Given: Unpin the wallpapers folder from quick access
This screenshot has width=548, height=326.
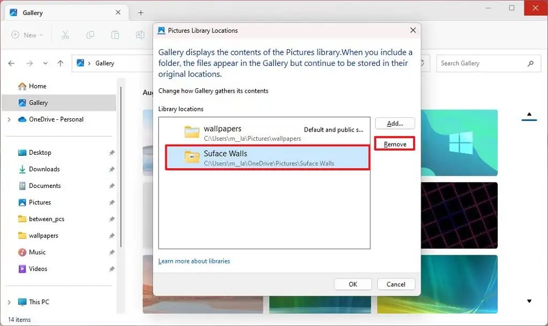Looking at the screenshot, I should (x=112, y=236).
